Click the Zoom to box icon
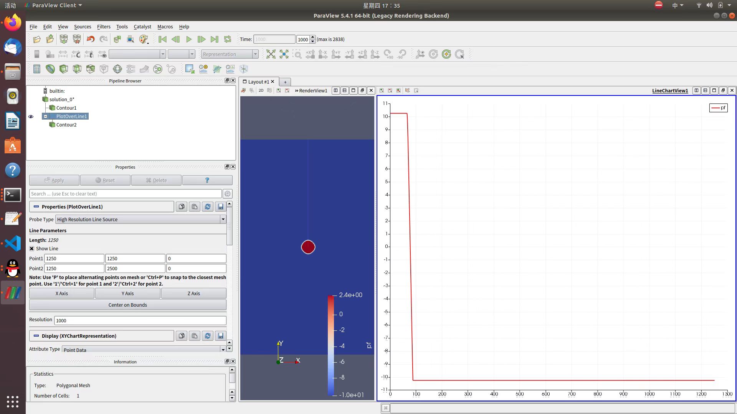Screen dimensions: 737x414 click(297, 54)
